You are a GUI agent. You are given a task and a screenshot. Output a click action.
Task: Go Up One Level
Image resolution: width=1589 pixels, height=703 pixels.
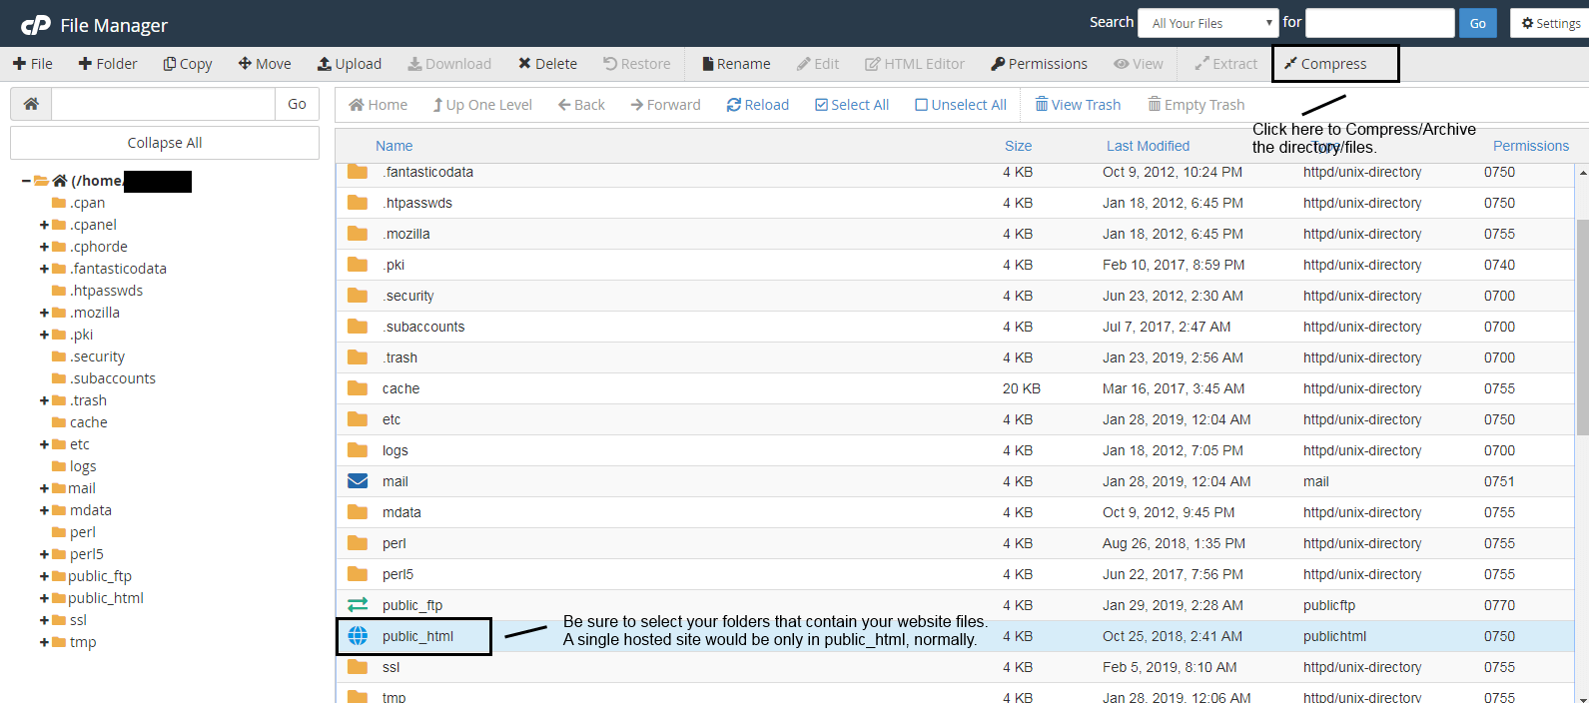coord(482,105)
